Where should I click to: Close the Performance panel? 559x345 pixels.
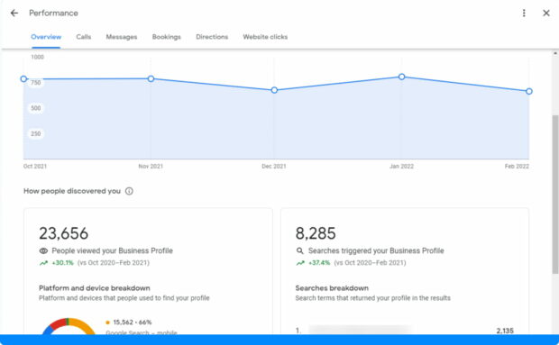pos(546,14)
